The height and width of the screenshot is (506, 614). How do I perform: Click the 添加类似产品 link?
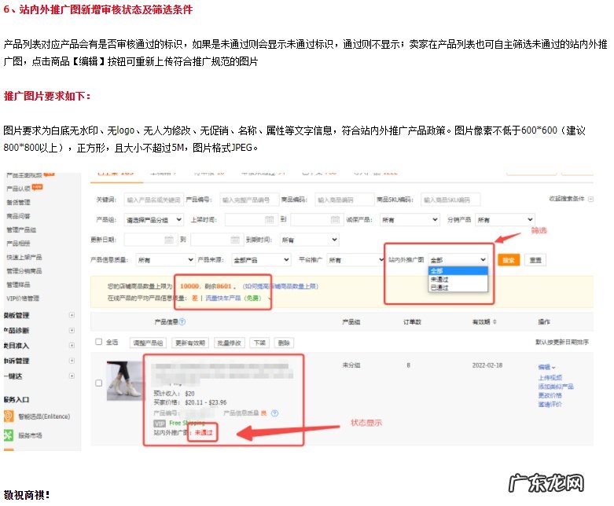556,387
